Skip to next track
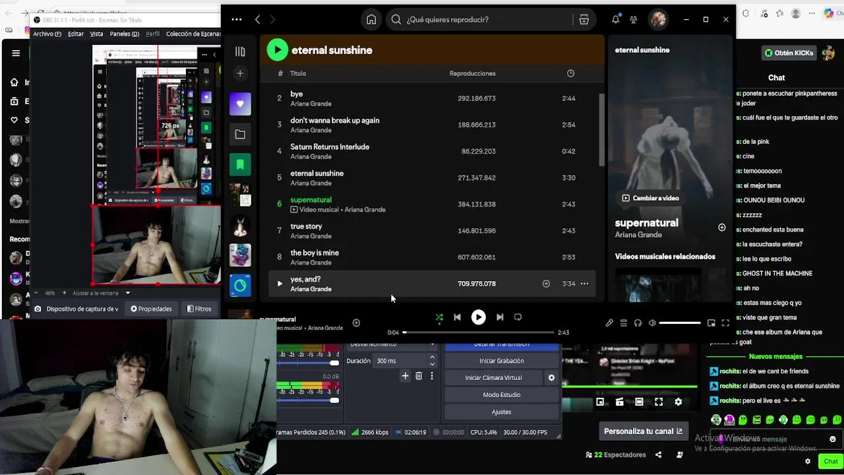844x475 pixels. coord(500,317)
